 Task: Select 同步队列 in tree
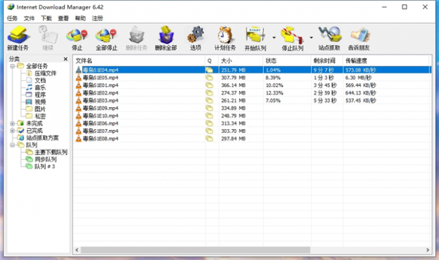(x=45, y=159)
